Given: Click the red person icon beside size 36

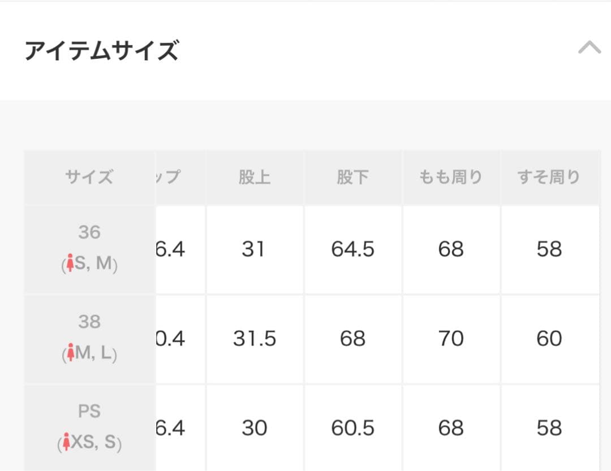Looking at the screenshot, I should coord(68,263).
